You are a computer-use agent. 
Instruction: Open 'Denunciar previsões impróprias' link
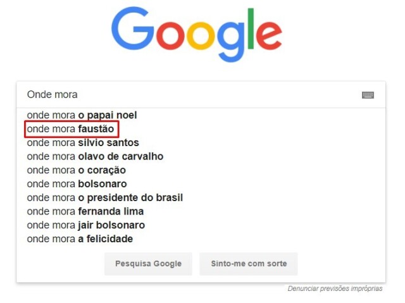[x=335, y=288]
